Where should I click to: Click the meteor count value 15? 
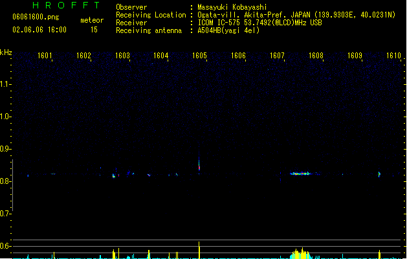pyautogui.click(x=94, y=30)
